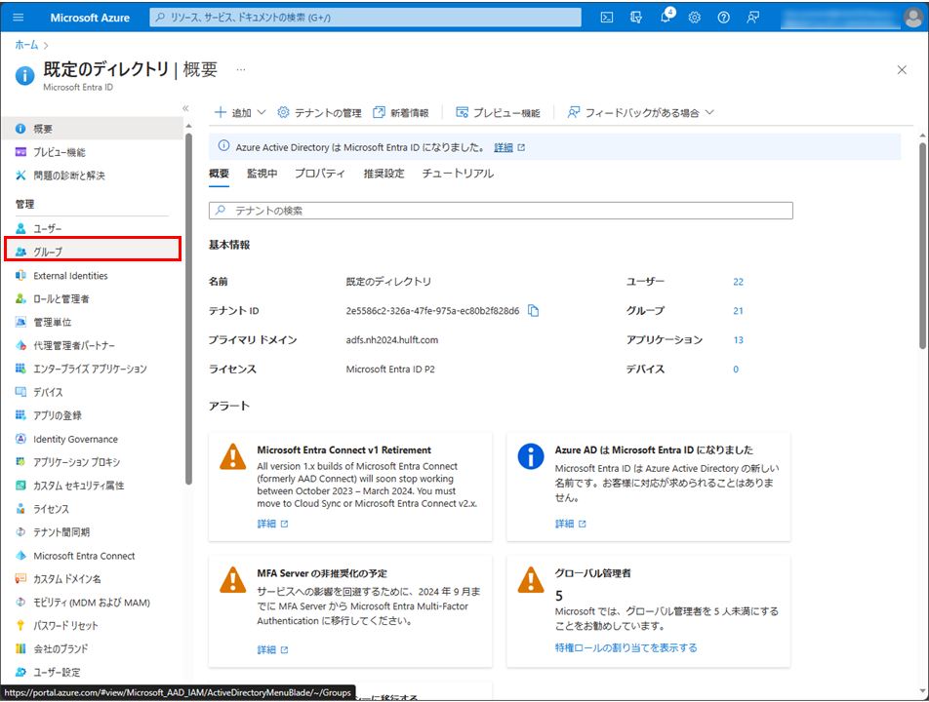Viewport: 929px width, 702px height.
Task: Open ユーザー count link showing 22
Action: click(x=738, y=282)
